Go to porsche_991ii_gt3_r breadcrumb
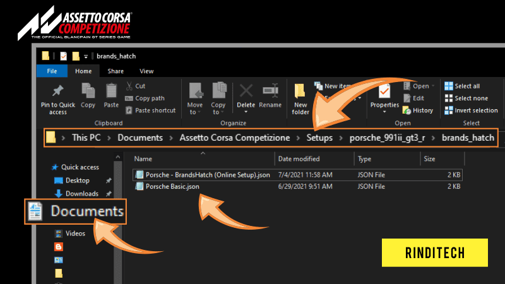The image size is (505, 284). point(388,138)
